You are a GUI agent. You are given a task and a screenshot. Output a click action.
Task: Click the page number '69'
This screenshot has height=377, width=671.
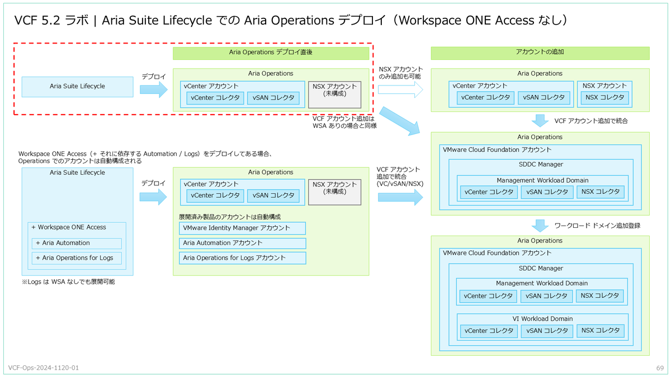(660, 369)
